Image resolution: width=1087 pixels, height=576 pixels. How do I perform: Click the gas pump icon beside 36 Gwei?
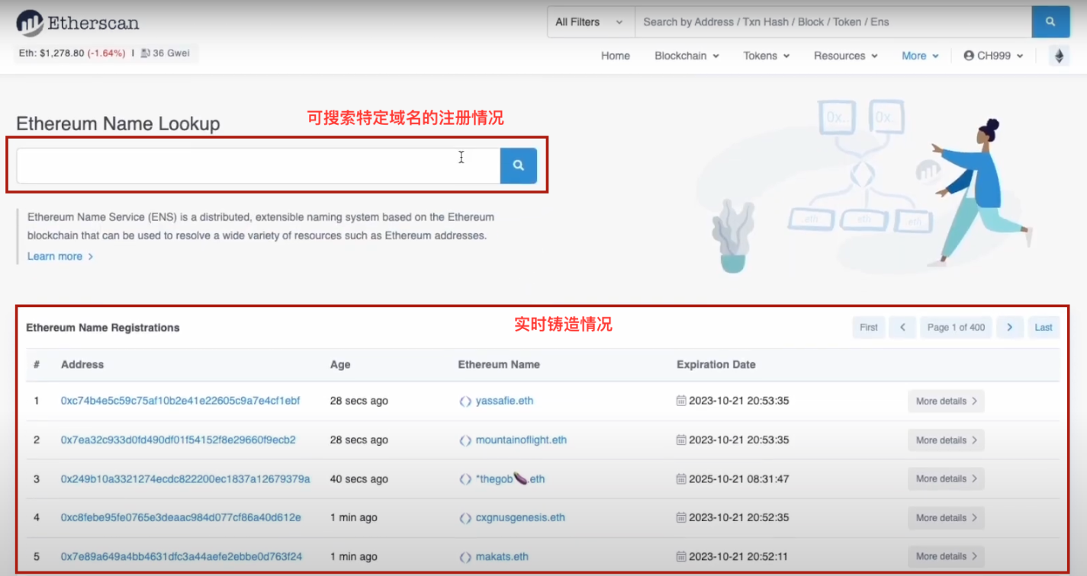tap(145, 53)
